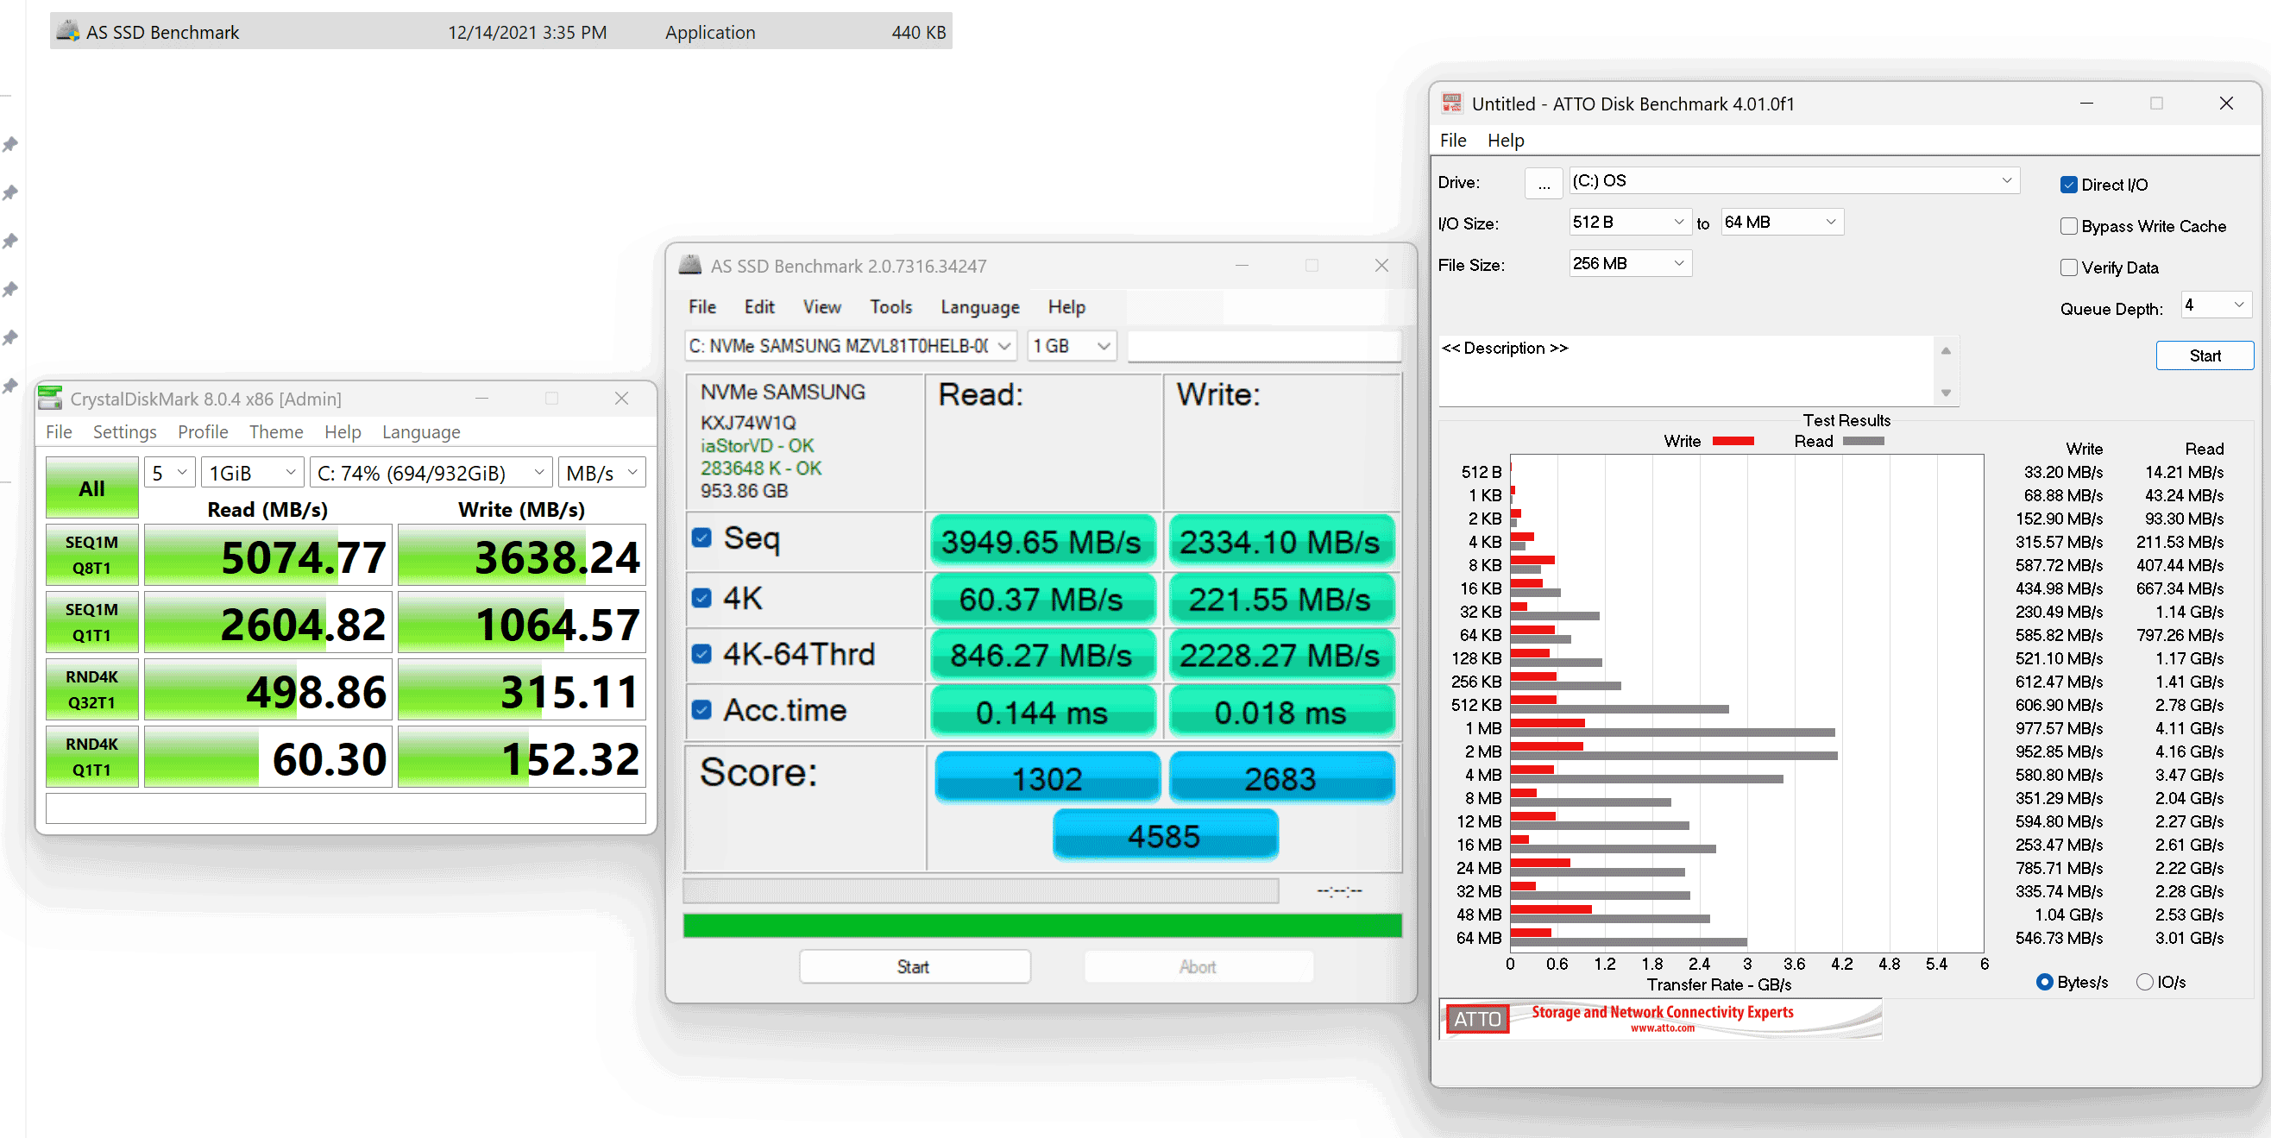Select the AS SSD Benchmark file row
Viewport: 2271px width, 1138px height.
[x=500, y=32]
